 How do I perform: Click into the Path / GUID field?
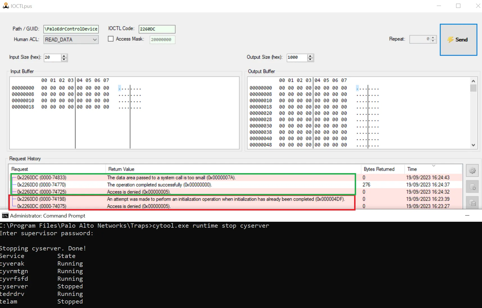click(71, 29)
